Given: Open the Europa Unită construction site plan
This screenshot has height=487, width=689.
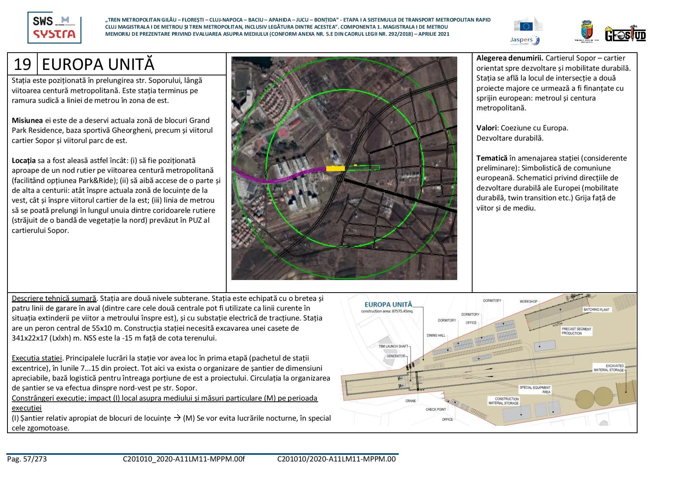Looking at the screenshot, I should tap(488, 360).
